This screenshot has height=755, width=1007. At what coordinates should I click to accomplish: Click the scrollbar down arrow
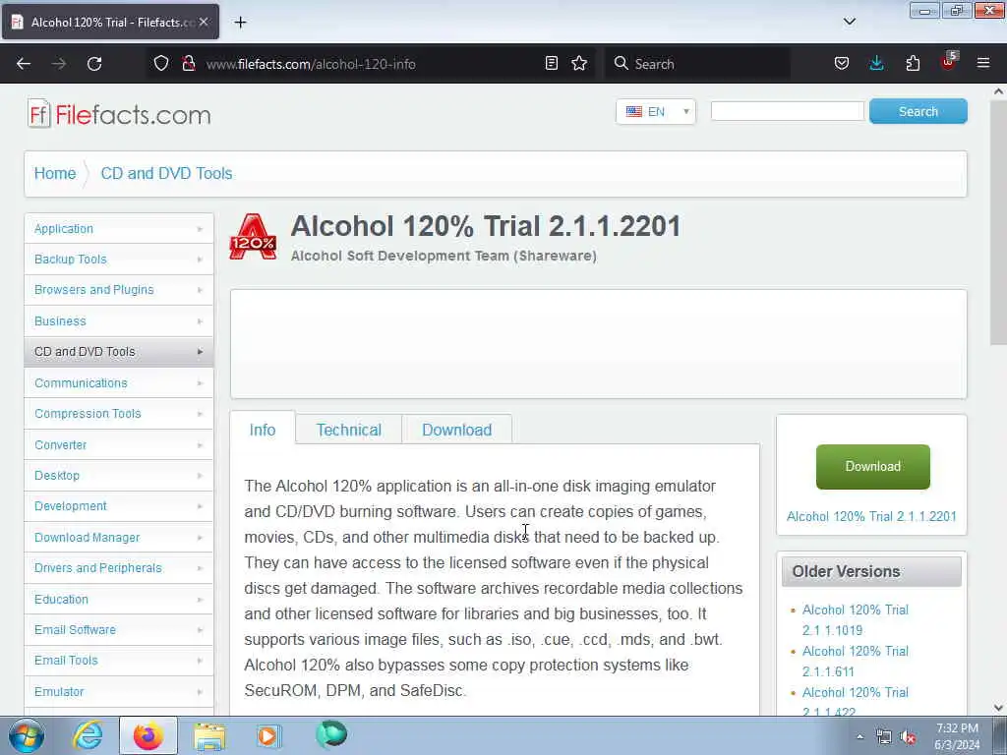(x=998, y=708)
